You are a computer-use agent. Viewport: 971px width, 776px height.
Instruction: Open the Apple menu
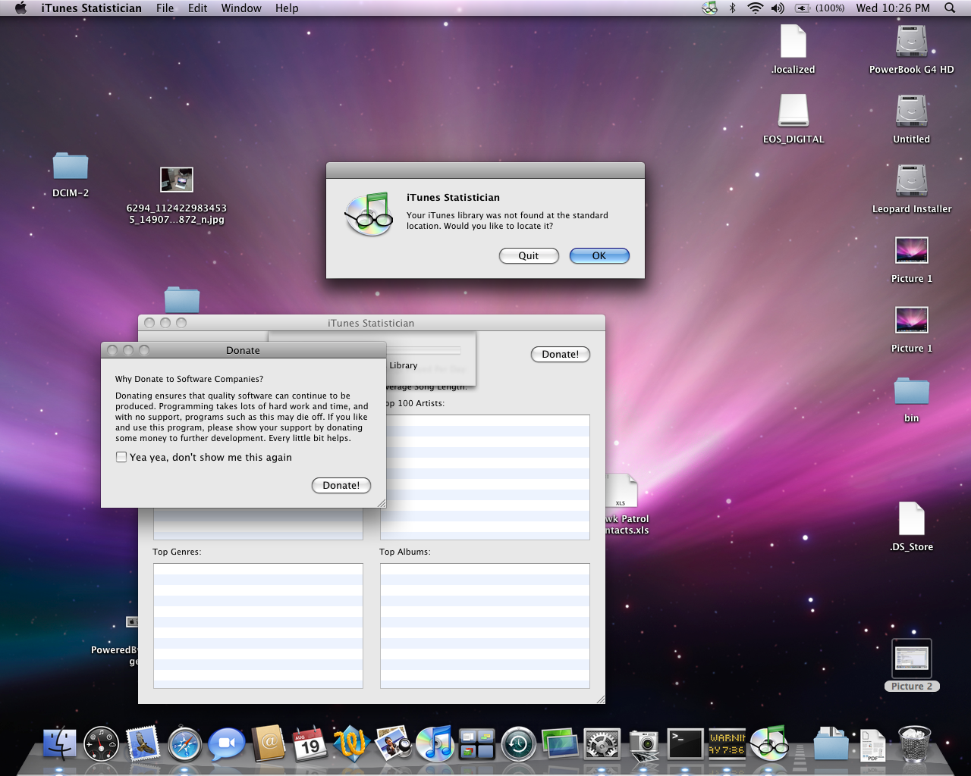pyautogui.click(x=20, y=8)
